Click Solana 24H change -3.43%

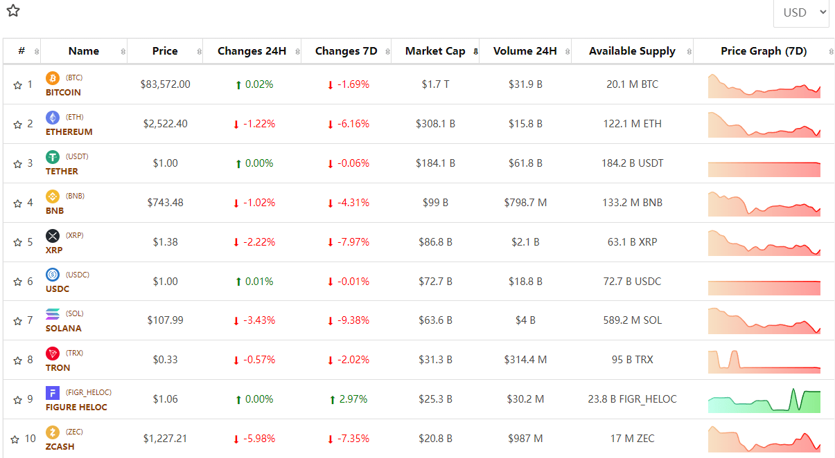point(254,320)
